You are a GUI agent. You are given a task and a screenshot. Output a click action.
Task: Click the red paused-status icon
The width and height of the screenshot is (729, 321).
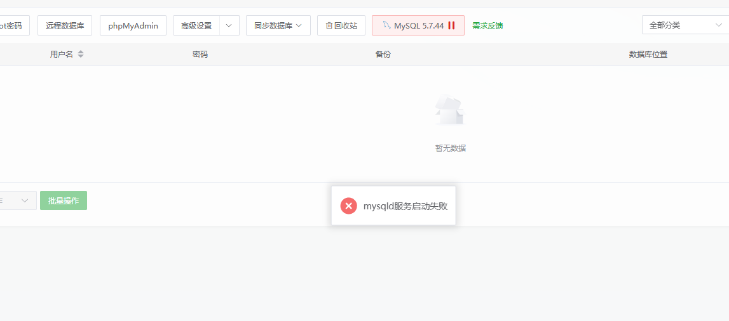coord(451,25)
